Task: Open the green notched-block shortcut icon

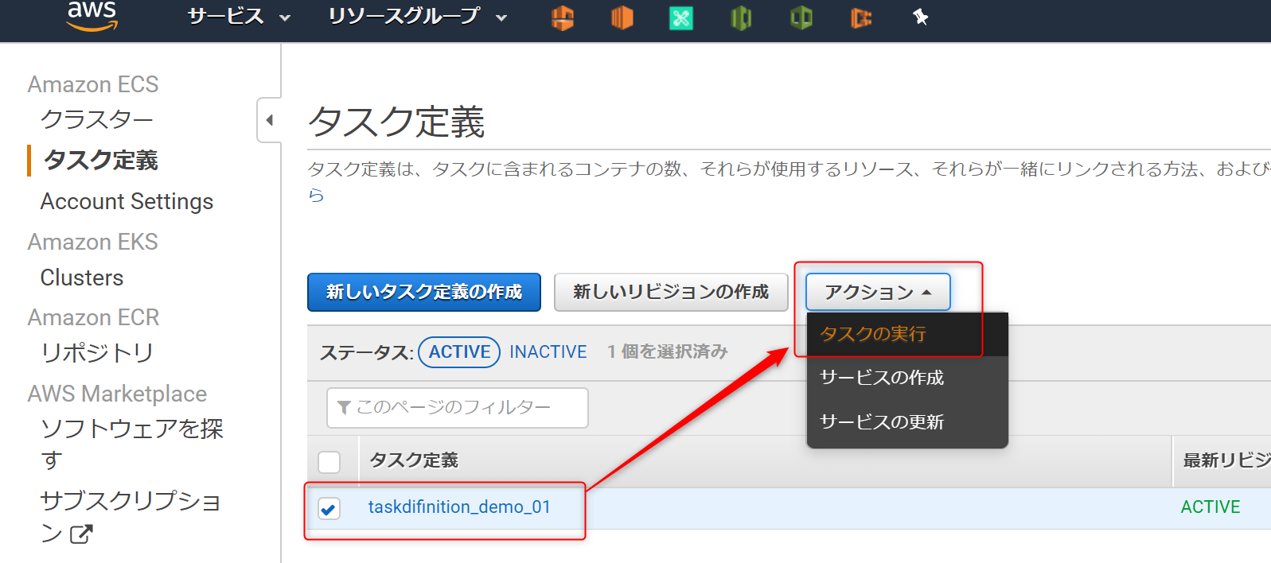Action: pyautogui.click(x=741, y=17)
